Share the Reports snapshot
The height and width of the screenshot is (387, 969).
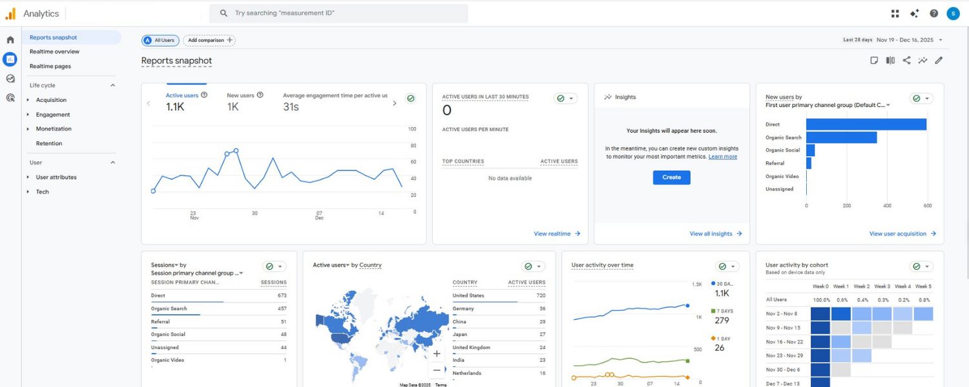tap(906, 59)
